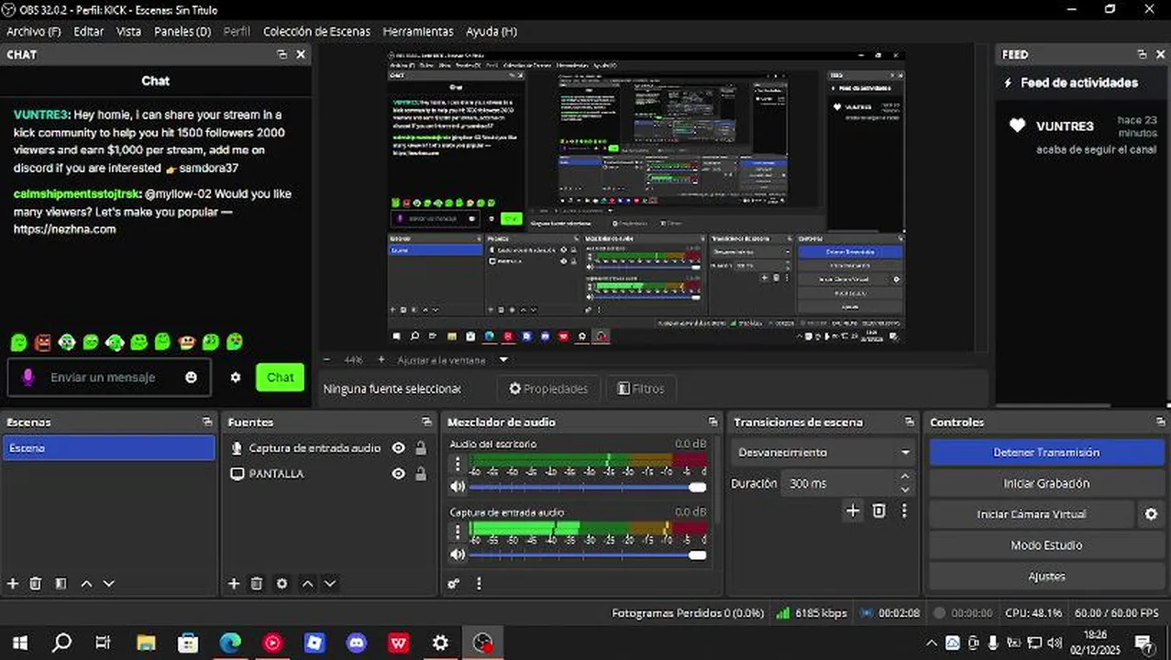Insert the first green Kick emote
The height and width of the screenshot is (660, 1171).
(18, 342)
